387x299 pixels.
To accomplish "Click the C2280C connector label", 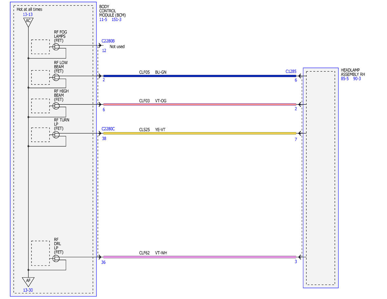I will [108, 129].
